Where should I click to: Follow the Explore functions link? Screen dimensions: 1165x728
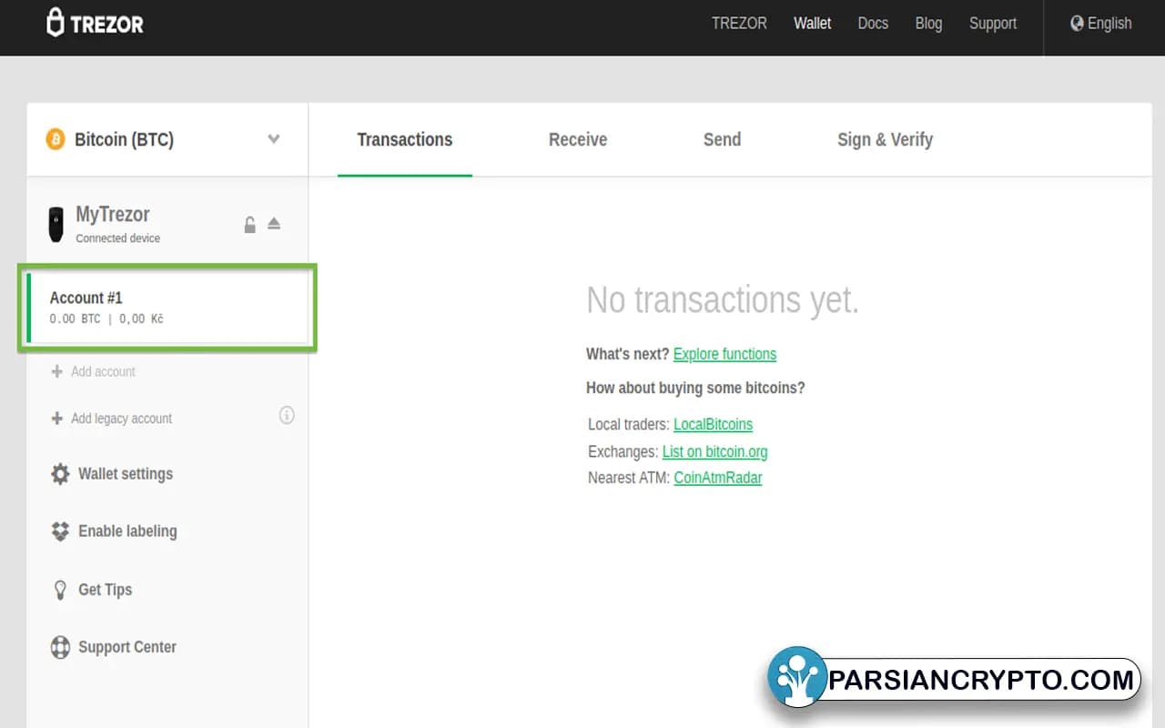724,354
